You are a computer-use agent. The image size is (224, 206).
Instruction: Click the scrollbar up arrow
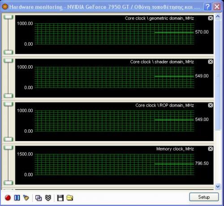(x=218, y=16)
